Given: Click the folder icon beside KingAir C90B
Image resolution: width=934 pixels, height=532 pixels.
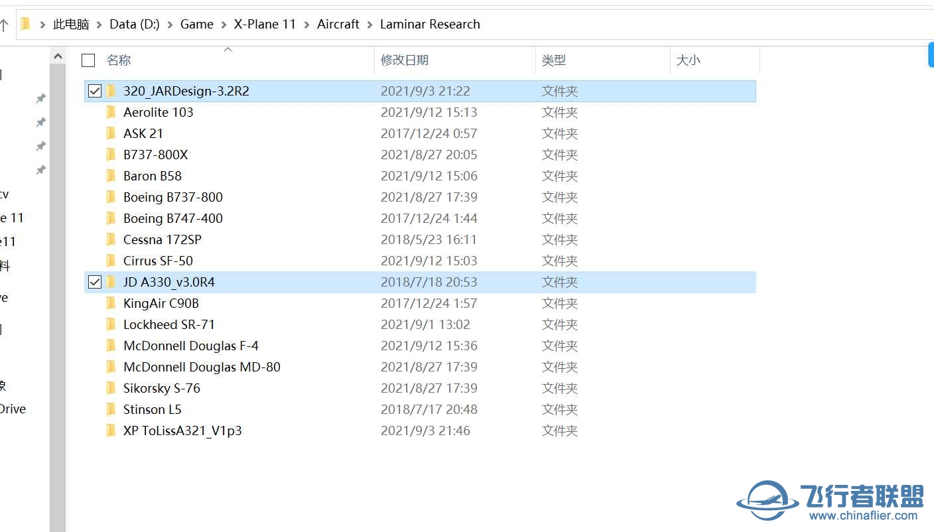Looking at the screenshot, I should (111, 303).
